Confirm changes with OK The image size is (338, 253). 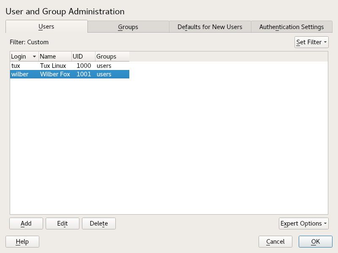(315, 242)
